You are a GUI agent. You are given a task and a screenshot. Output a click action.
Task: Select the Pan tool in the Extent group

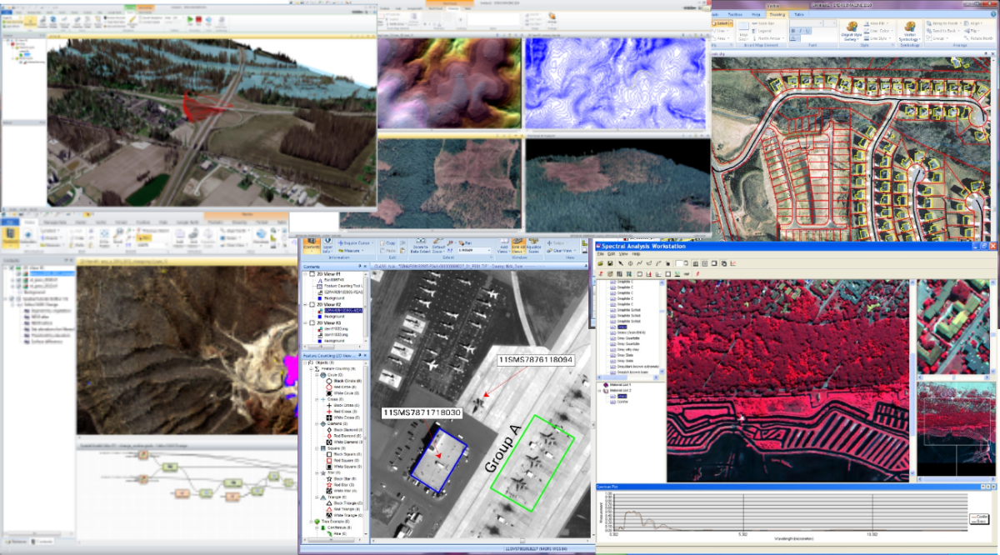(465, 242)
